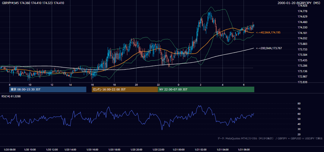Click bottom time label 1/20 08:00
The height and width of the screenshot is (152, 324).
tap(10, 149)
